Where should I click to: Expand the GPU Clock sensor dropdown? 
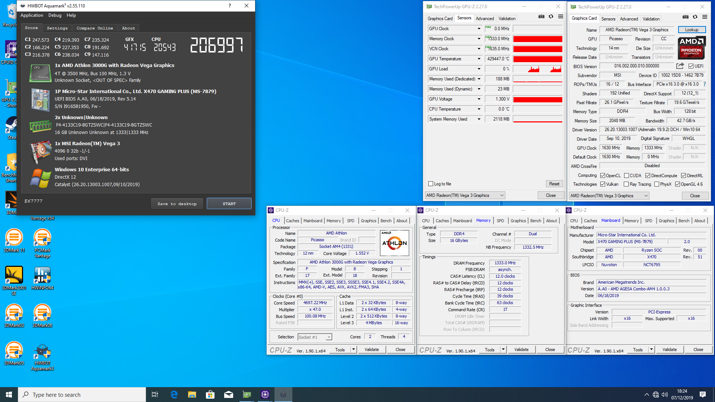(x=479, y=29)
